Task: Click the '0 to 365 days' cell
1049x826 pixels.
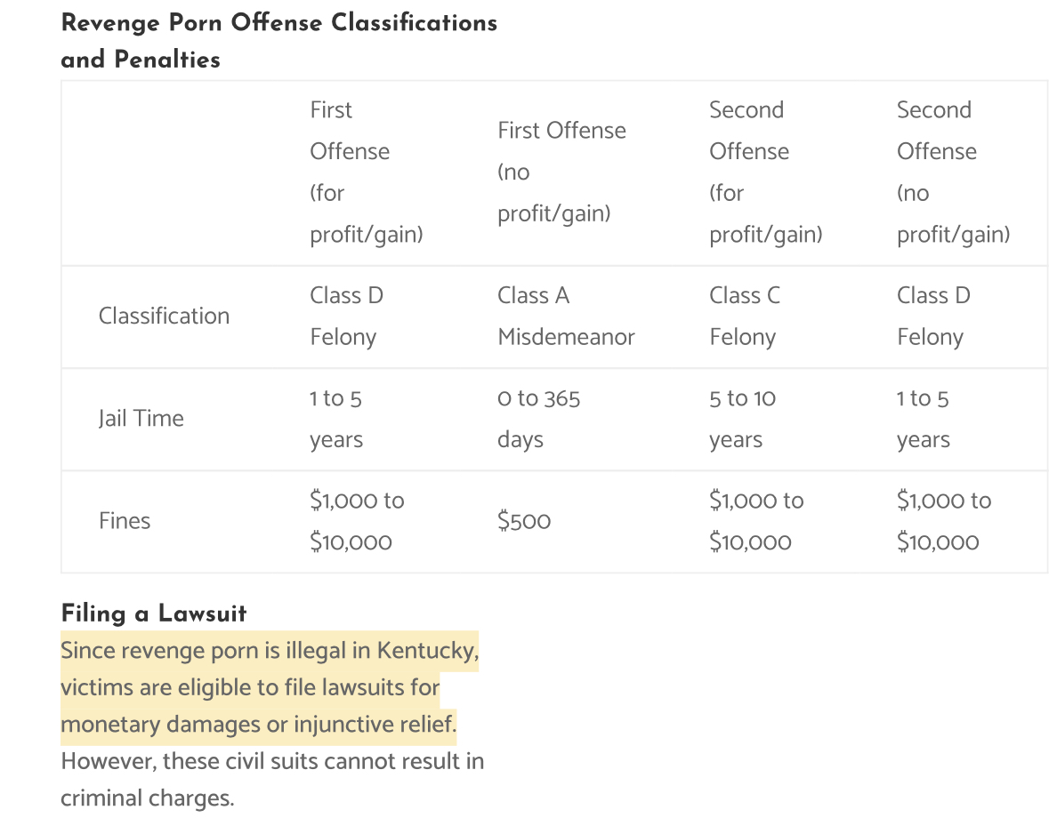Action: coord(538,419)
